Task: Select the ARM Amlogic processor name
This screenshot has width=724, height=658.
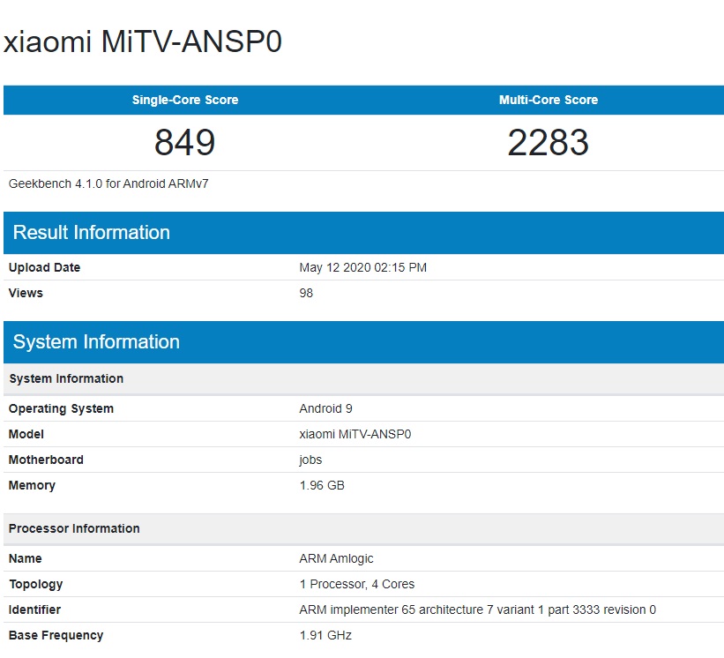Action: click(336, 558)
